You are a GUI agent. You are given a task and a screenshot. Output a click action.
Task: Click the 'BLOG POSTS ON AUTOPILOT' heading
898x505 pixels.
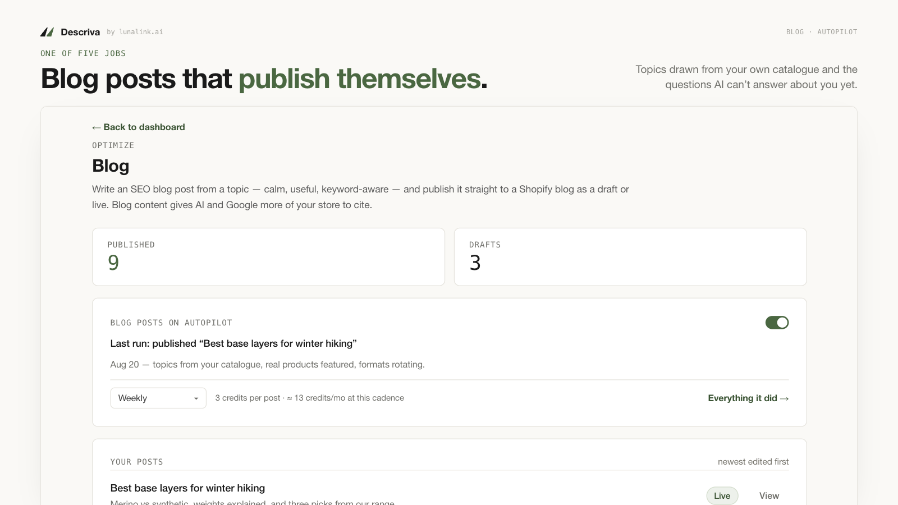(x=171, y=323)
